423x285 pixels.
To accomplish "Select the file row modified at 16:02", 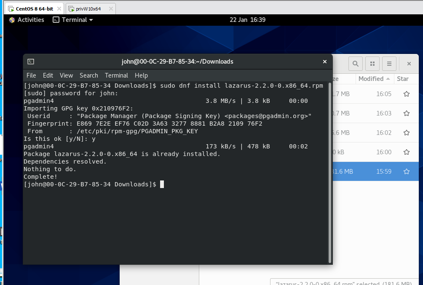I will pos(375,133).
